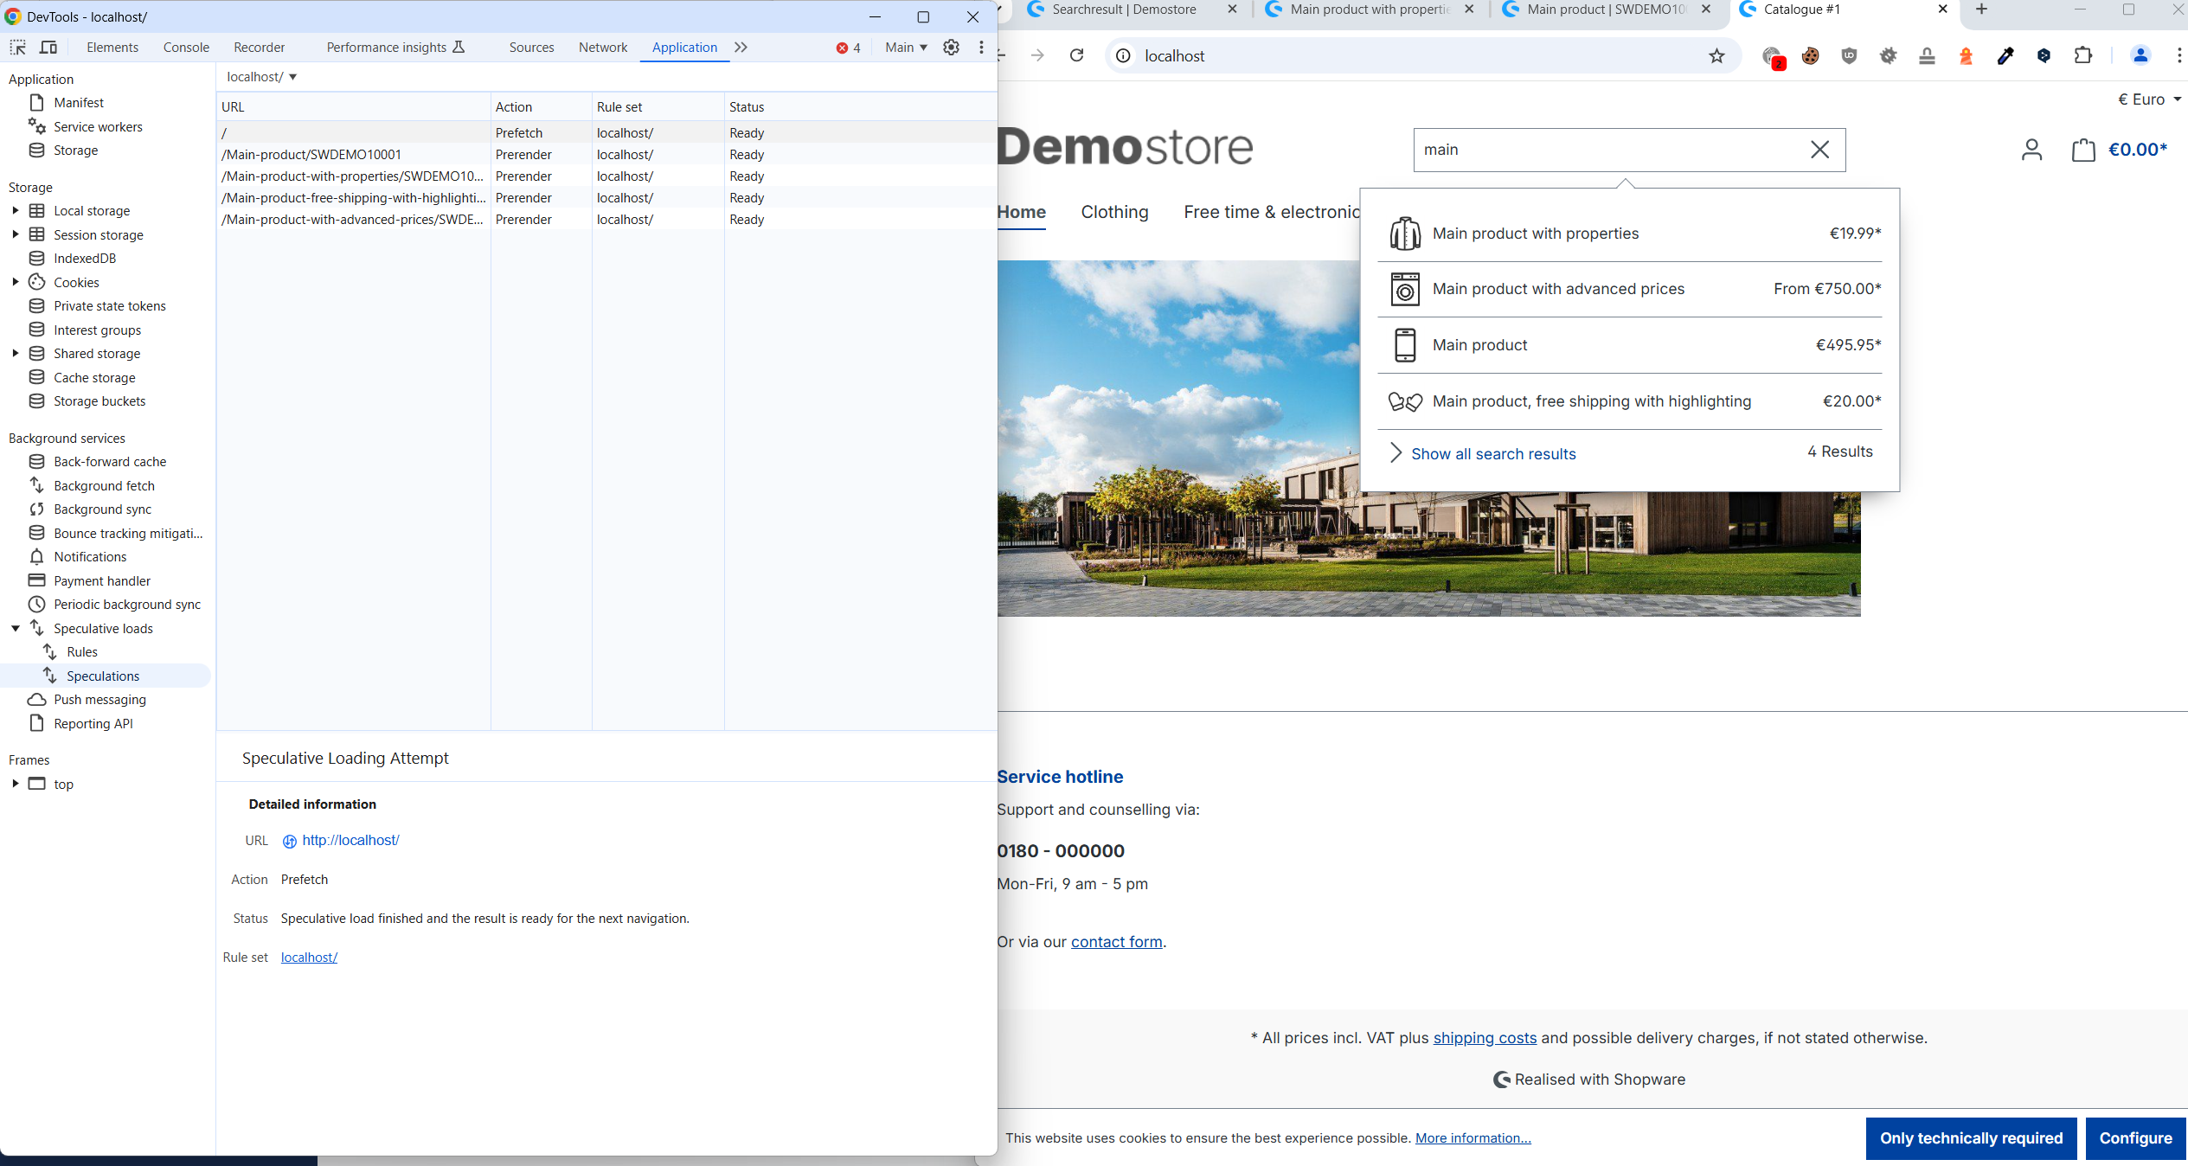Screen dimensions: 2188x1166
Task: Click the Speculative loads tree item
Action: [x=103, y=628]
